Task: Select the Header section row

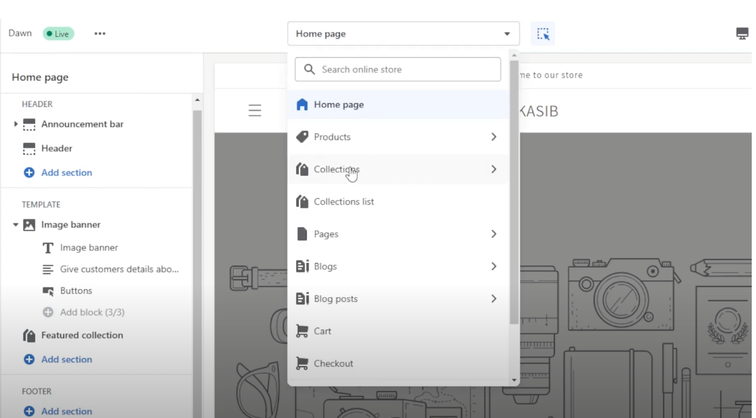Action: point(96,148)
